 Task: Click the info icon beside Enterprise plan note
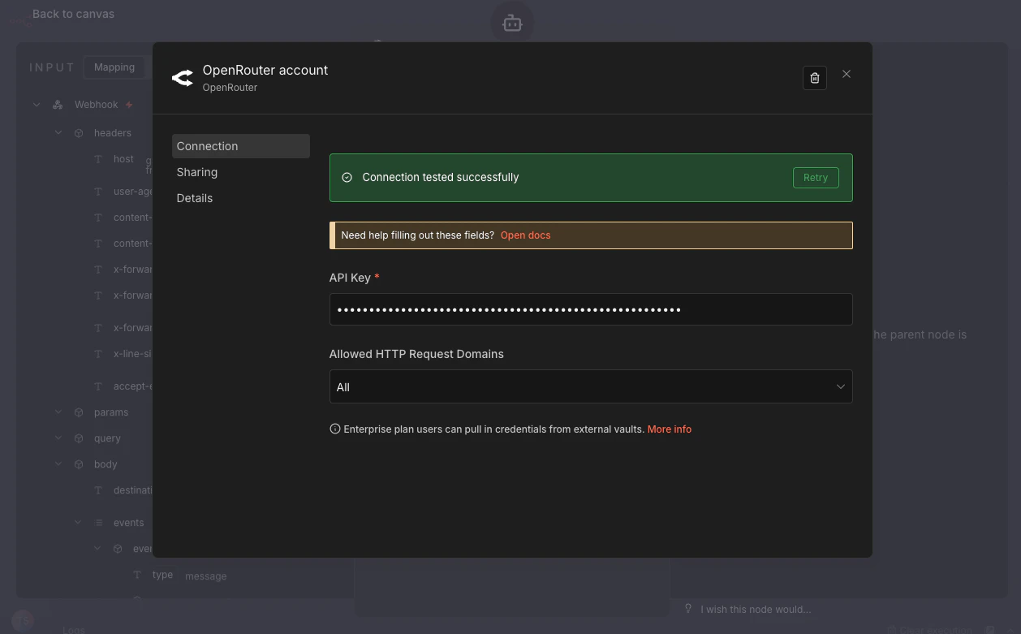(x=334, y=429)
